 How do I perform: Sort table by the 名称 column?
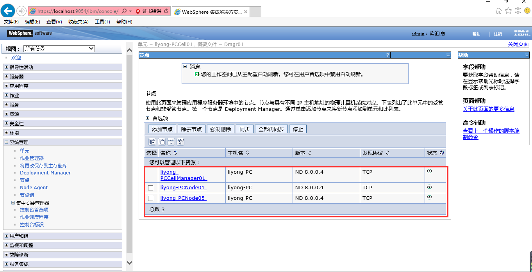pos(175,153)
